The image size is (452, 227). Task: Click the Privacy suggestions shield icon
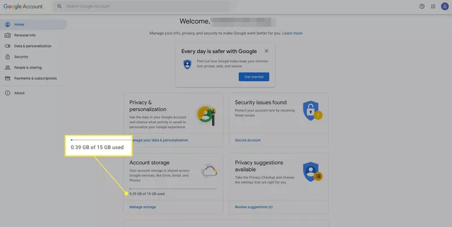coord(312,172)
